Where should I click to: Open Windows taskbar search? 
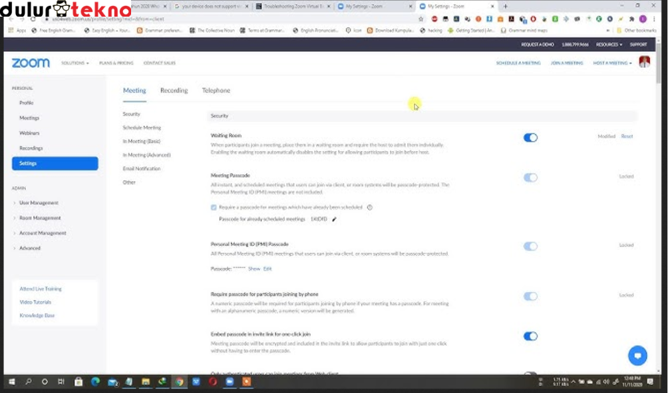click(x=28, y=382)
